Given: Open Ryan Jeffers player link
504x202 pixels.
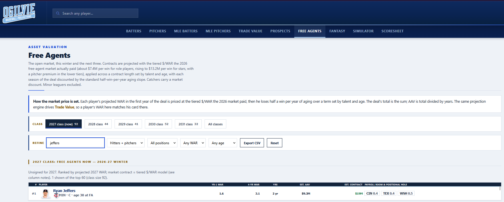Looking at the screenshot, I should coord(64,191).
